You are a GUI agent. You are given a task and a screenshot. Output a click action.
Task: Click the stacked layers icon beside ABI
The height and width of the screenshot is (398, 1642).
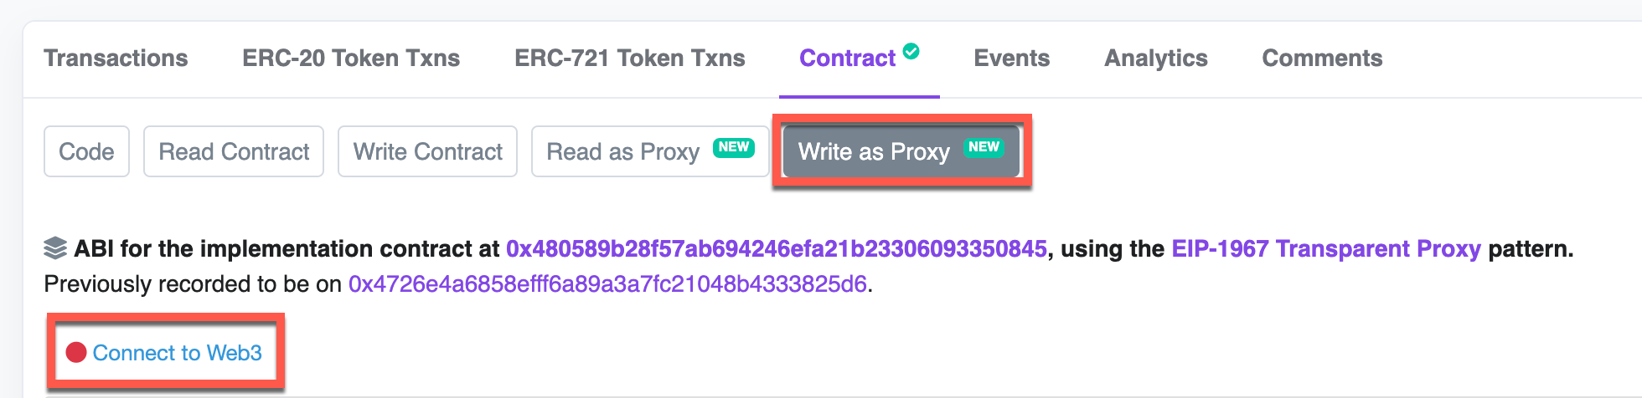pyautogui.click(x=55, y=248)
